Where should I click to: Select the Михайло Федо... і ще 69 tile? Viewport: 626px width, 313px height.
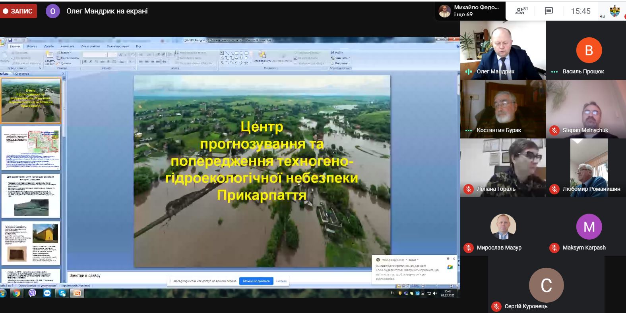tap(471, 11)
